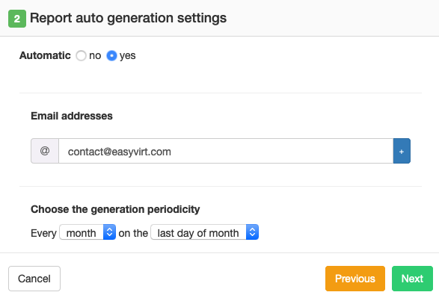The height and width of the screenshot is (301, 439).
Task: Click the plus icon to add email address
Action: [402, 151]
